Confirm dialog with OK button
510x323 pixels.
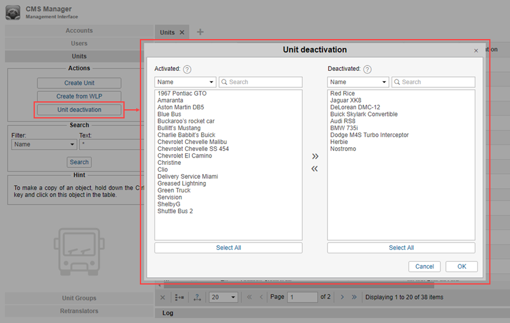coord(462,267)
